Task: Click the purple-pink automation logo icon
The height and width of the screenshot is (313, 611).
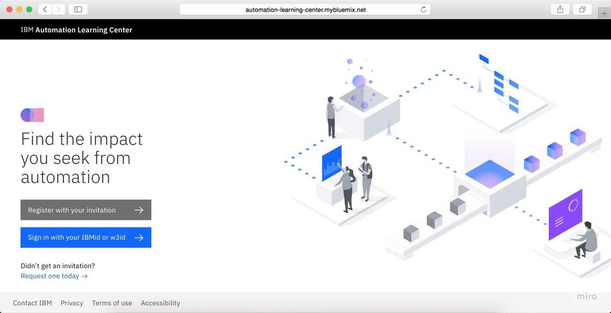Action: tap(32, 115)
